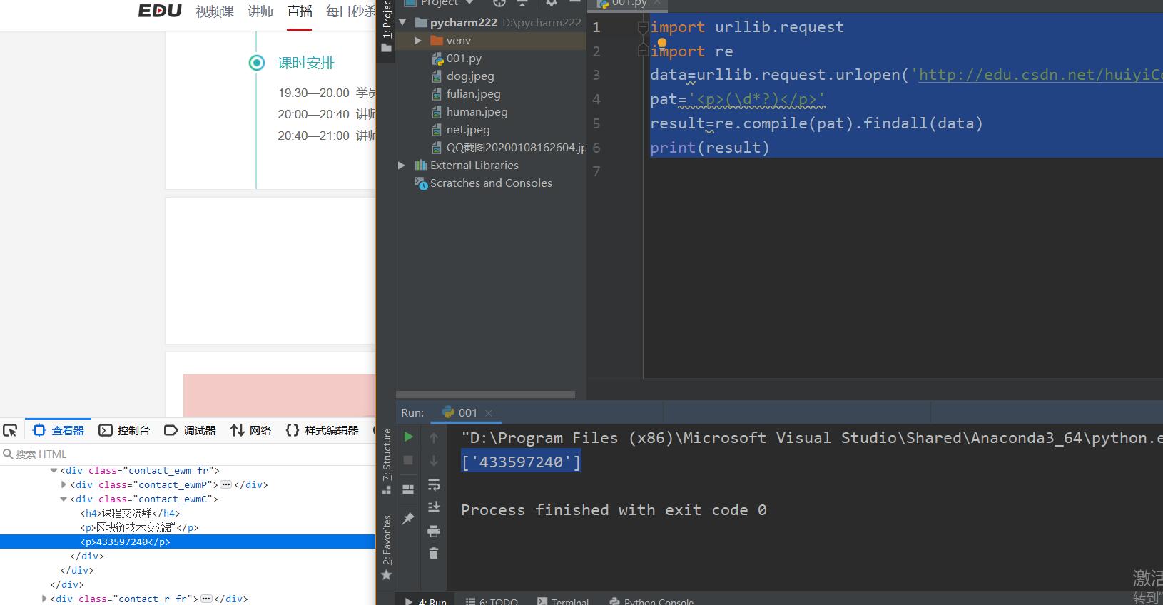Expand the contact_ewmP div node

[64, 484]
